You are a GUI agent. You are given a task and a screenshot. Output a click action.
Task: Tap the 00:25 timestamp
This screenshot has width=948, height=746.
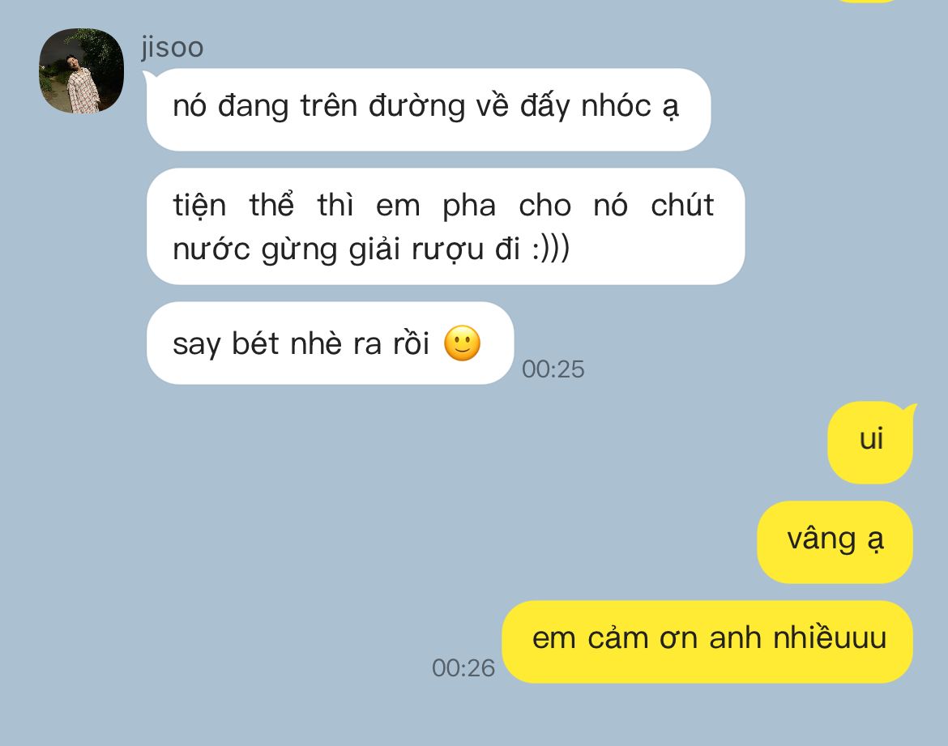[x=553, y=369]
